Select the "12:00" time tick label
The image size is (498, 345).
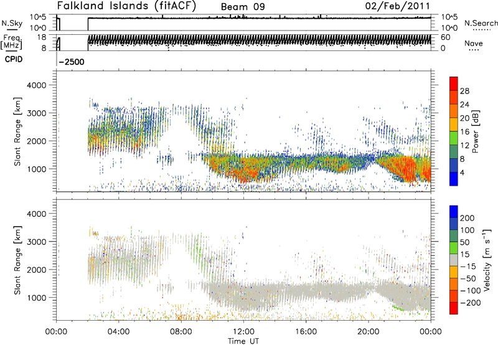pyautogui.click(x=243, y=332)
